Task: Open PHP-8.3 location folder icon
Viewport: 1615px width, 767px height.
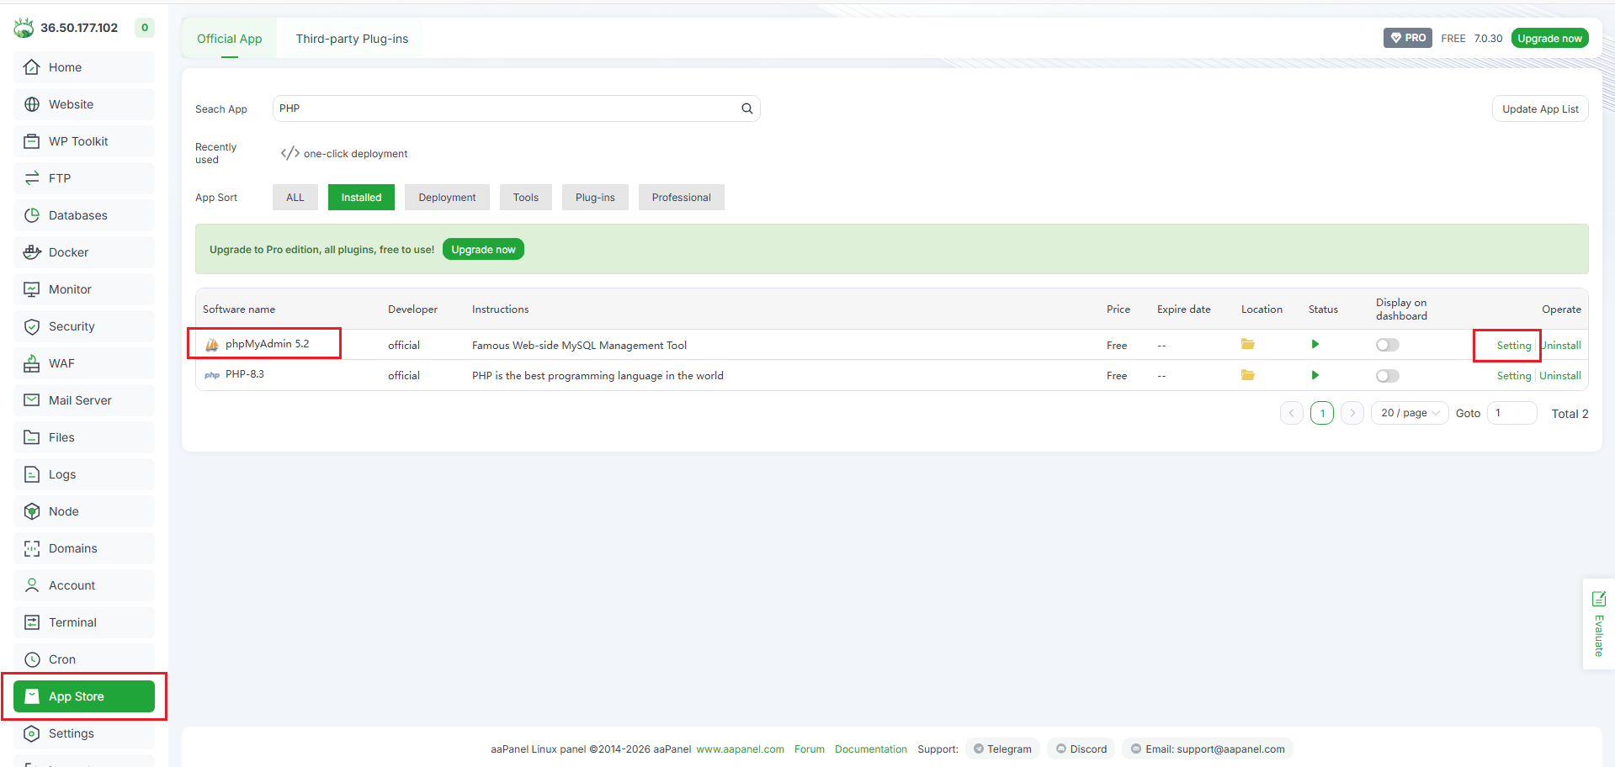Action: click(1247, 375)
